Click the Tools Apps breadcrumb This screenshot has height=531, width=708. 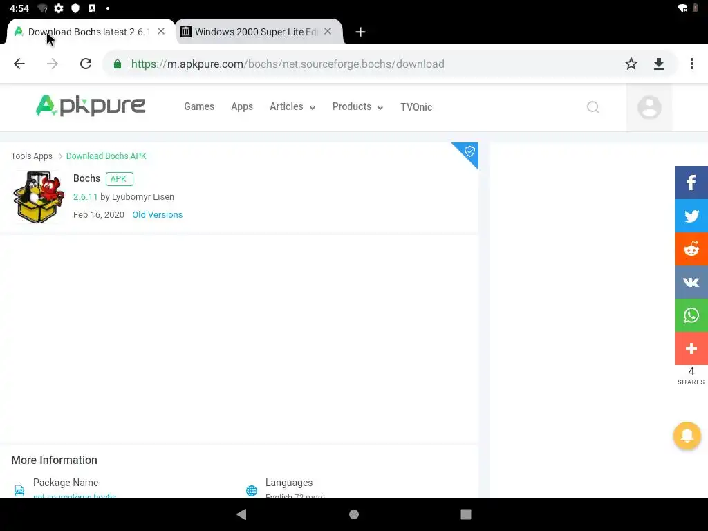(32, 156)
